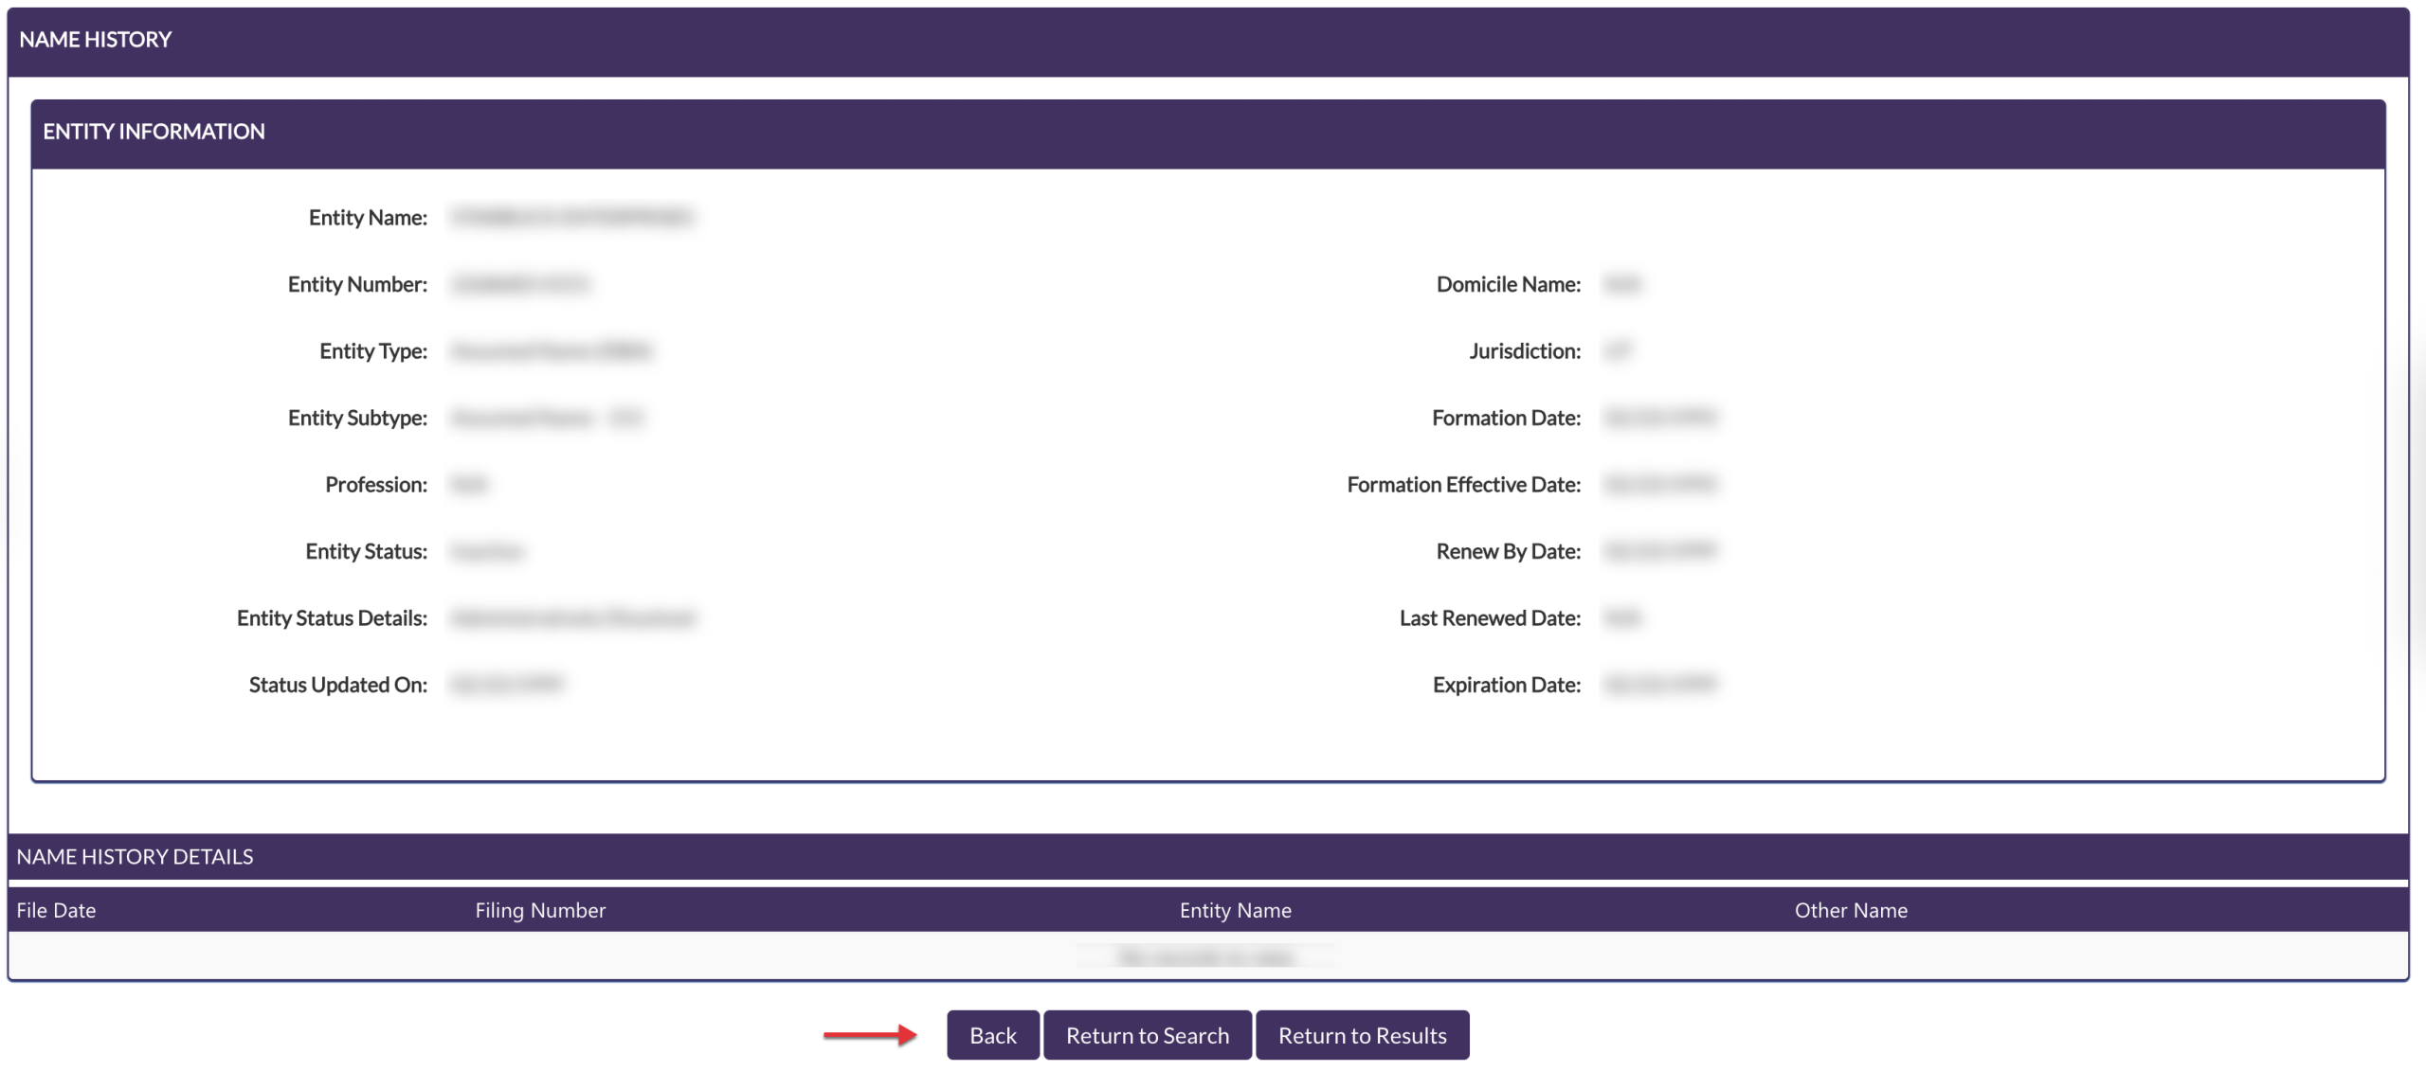Screen dimensions: 2426x1071
Task: Click the NAME HISTORY DETAILS header
Action: coord(135,857)
